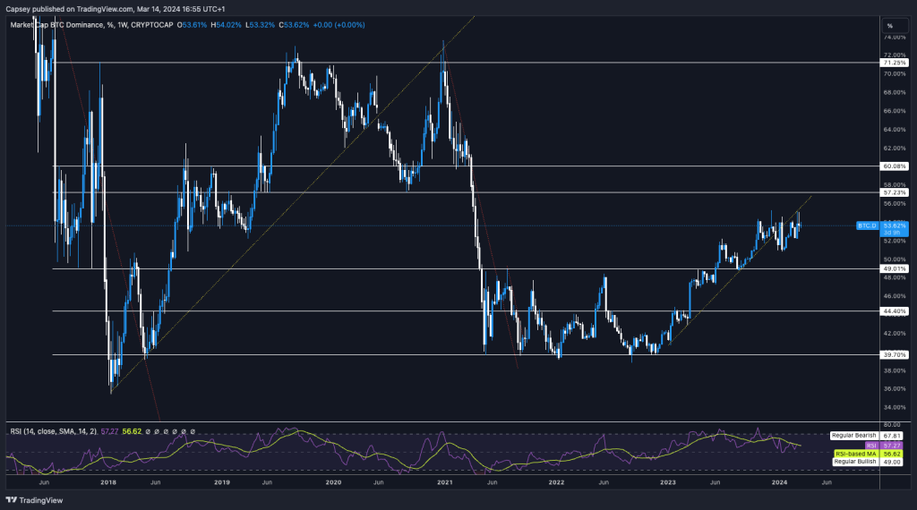Click the 39.70% horizontal level price label
917x510 pixels.
tap(895, 354)
